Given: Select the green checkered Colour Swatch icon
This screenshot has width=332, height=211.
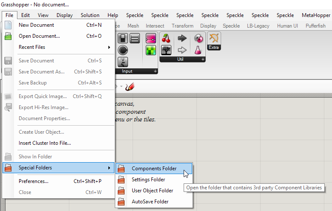Looking at the screenshot, I should point(151,50).
